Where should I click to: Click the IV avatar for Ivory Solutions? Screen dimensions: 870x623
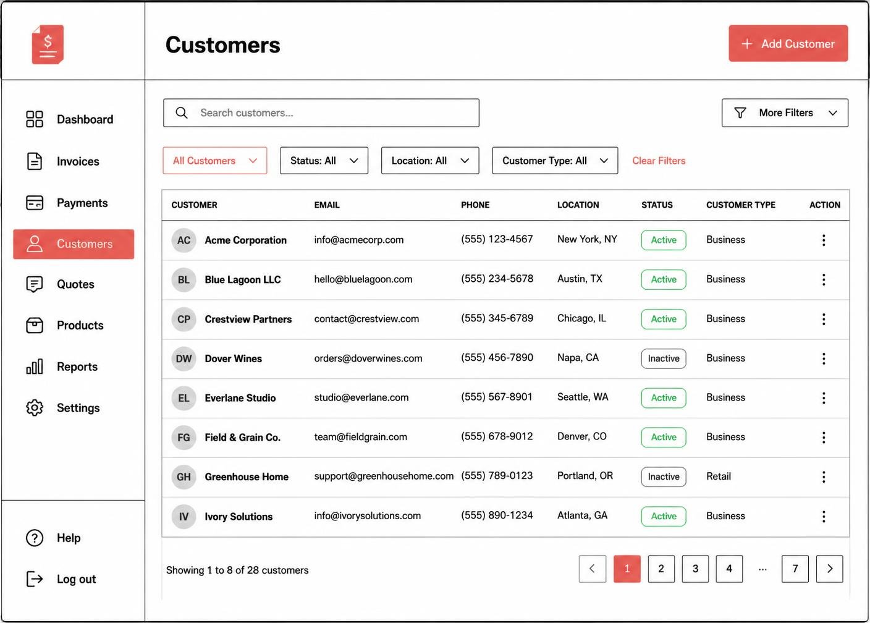[x=184, y=516]
